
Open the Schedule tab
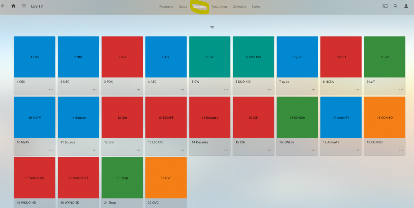click(x=239, y=7)
